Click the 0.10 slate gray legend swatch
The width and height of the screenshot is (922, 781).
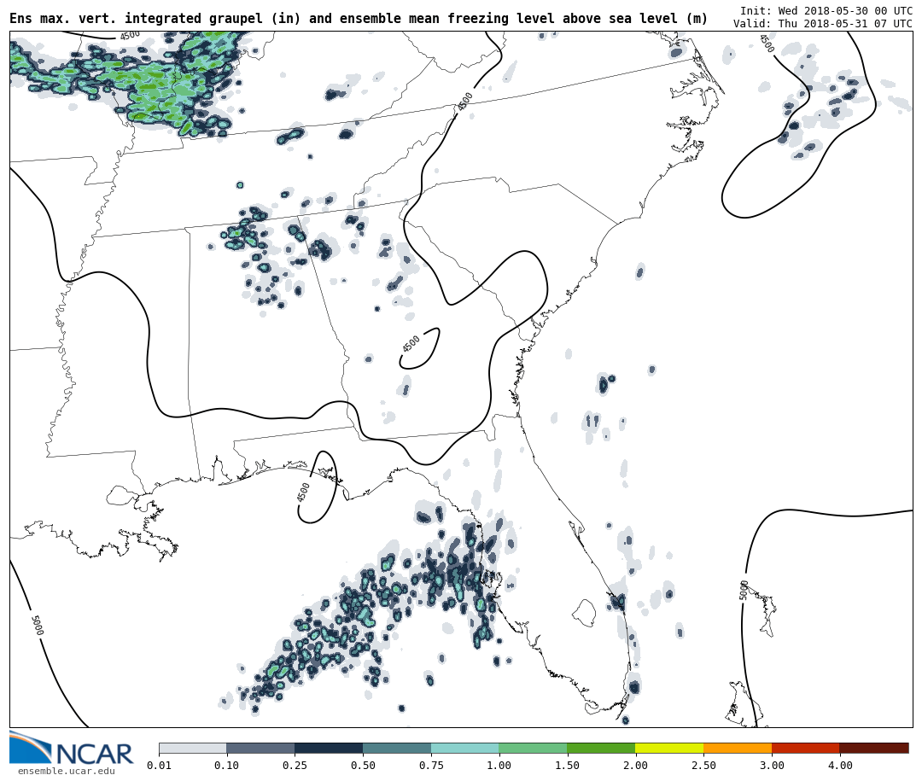260,748
